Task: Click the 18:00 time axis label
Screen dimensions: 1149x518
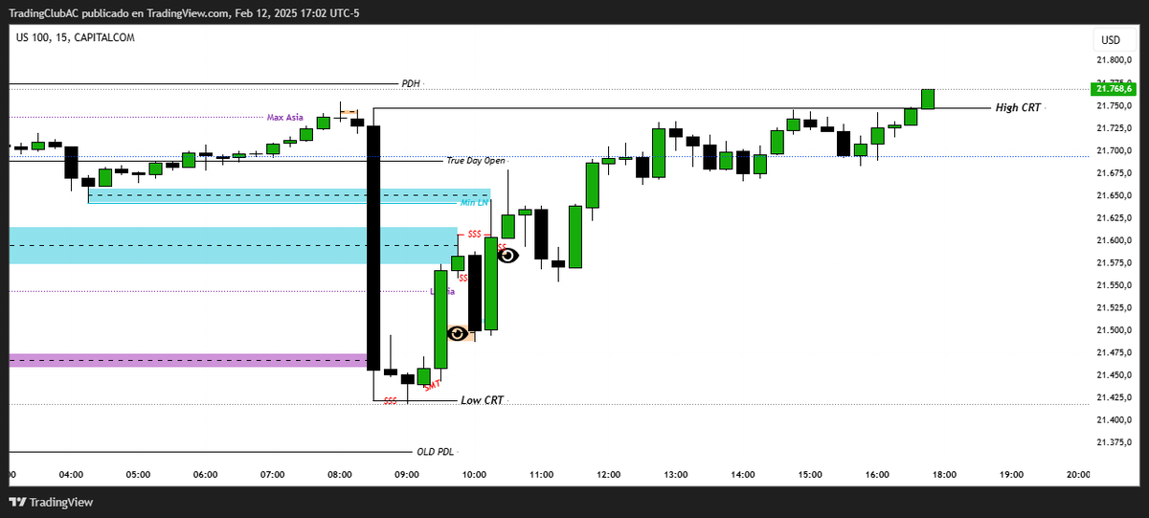Action: click(944, 474)
